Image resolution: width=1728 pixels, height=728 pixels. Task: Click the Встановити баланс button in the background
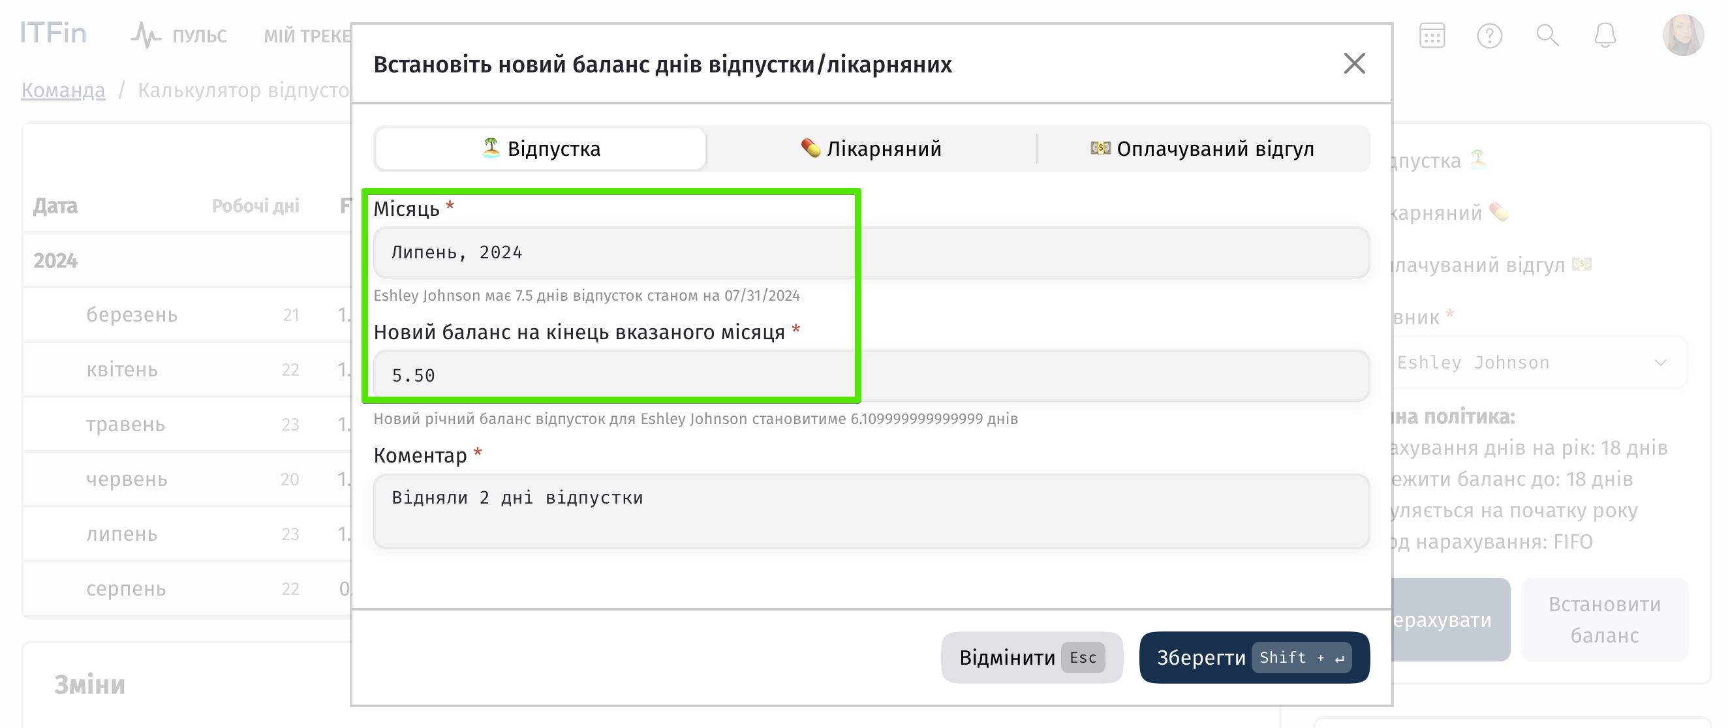click(1604, 620)
